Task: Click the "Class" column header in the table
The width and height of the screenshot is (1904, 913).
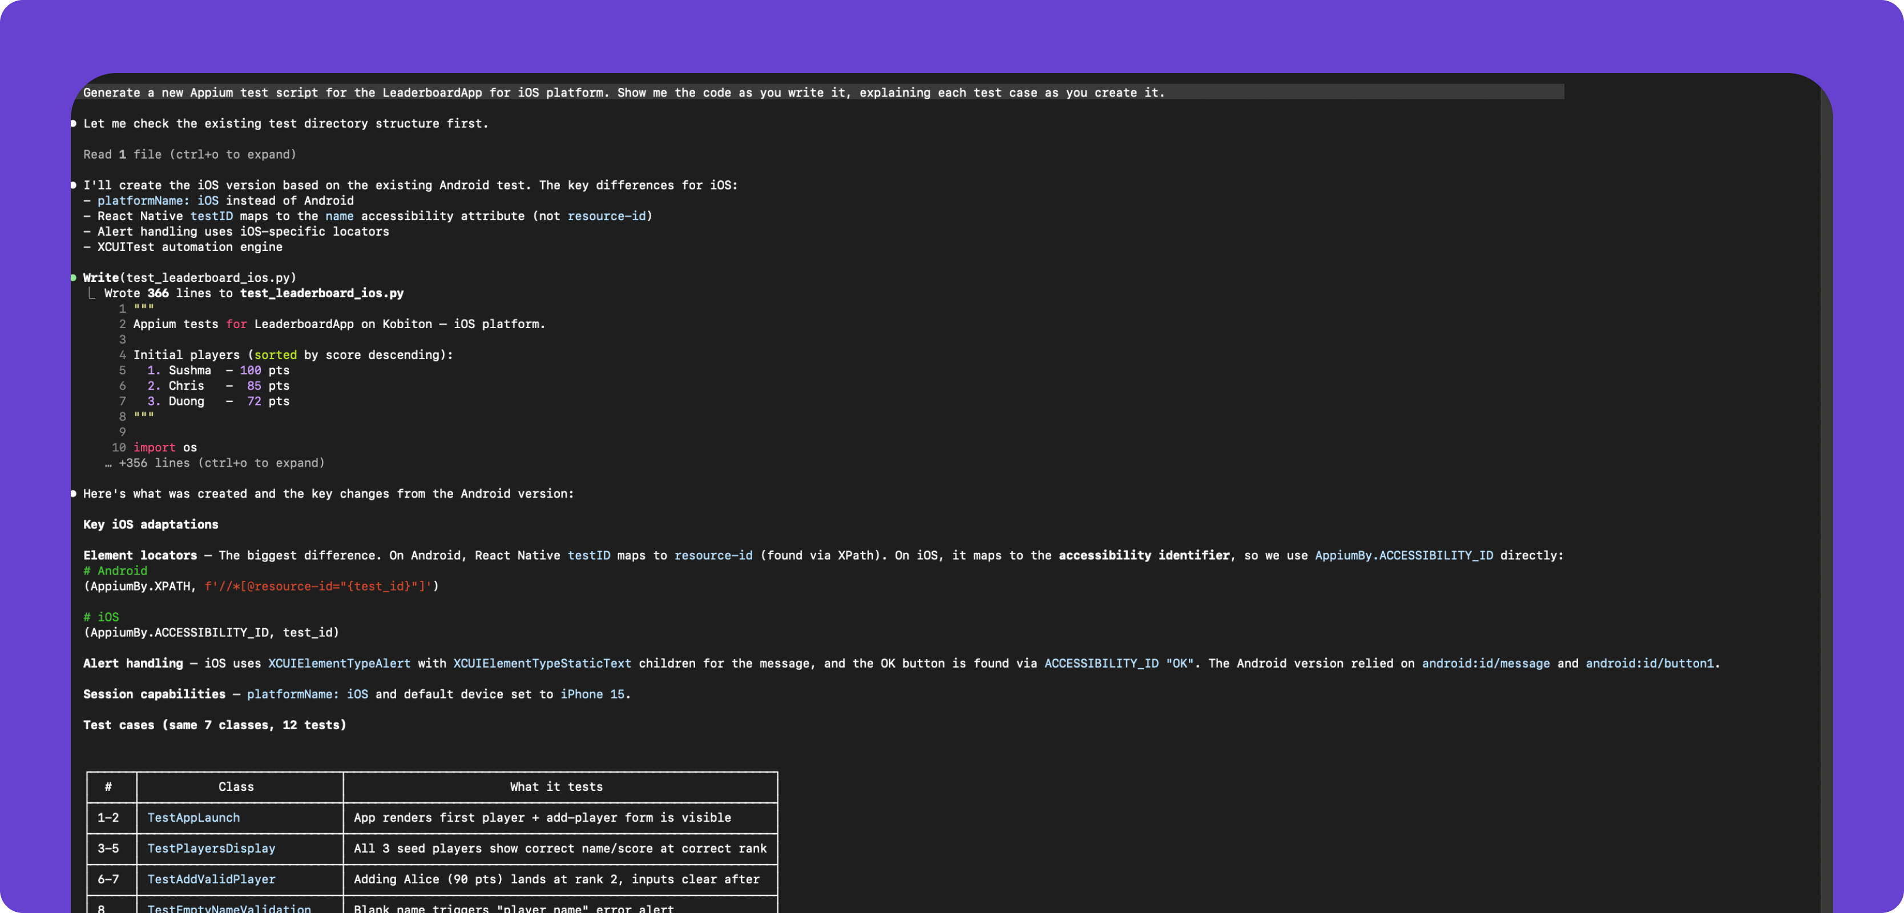Action: [x=236, y=786]
